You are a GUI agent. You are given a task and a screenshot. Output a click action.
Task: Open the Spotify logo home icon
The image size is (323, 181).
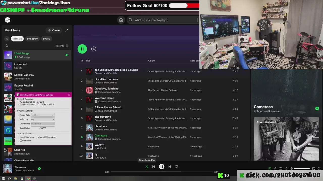[x=8, y=20]
